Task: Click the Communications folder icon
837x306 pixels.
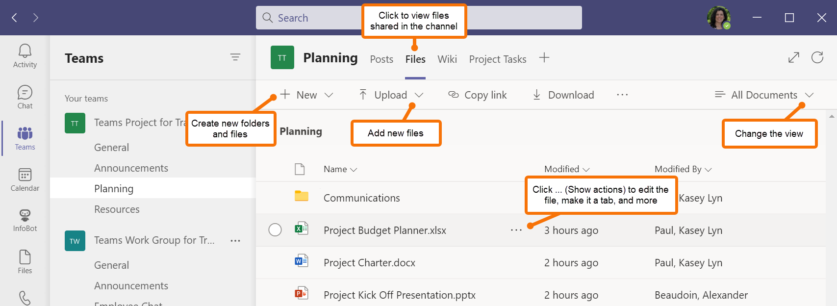Action: (x=302, y=196)
